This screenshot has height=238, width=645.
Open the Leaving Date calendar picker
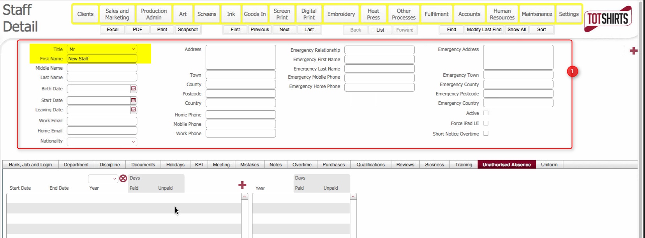pyautogui.click(x=133, y=110)
